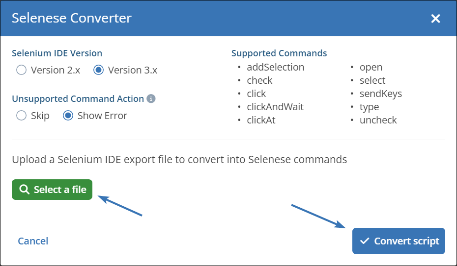Viewport: 457px width, 266px height.
Task: Click the sendKeys command entry
Action: [380, 94]
